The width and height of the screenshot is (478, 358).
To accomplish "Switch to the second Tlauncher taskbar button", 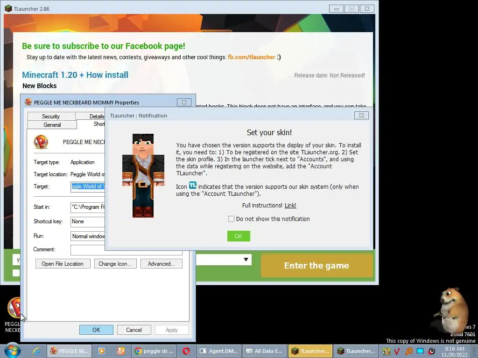I will [x=356, y=351].
